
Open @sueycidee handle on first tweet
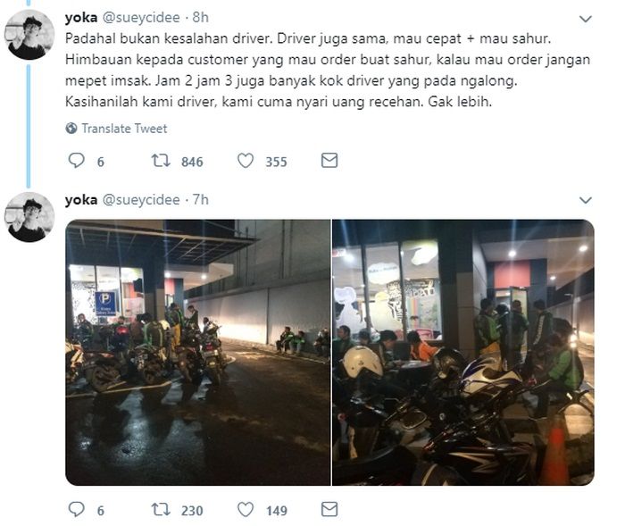pyautogui.click(x=141, y=18)
